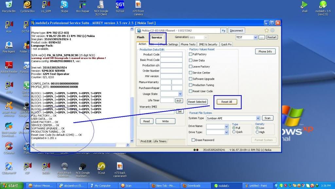
Task: Open the Recycle Bin desktop icon
Action: (x=9, y=7)
